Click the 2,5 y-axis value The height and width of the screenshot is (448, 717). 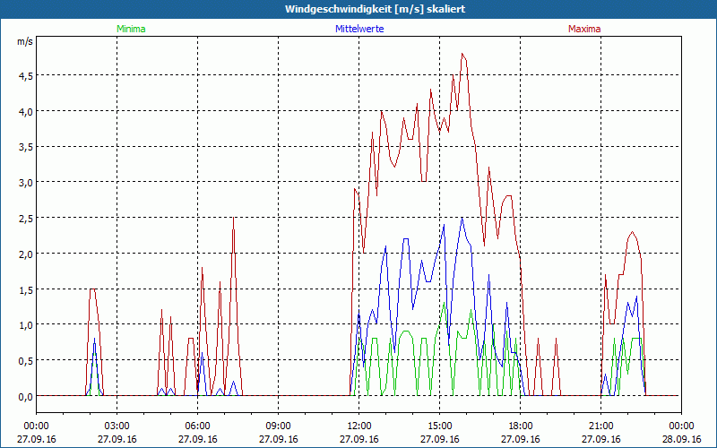[26, 219]
